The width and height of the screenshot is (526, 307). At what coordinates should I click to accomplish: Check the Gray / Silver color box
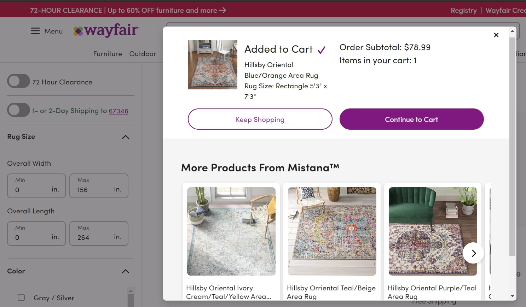point(21,297)
